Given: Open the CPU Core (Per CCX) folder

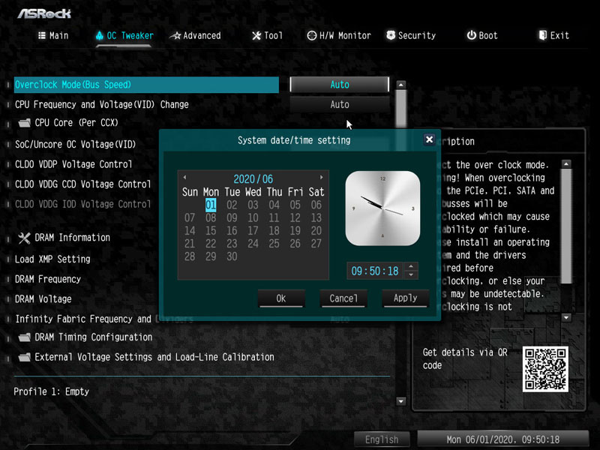Looking at the screenshot, I should 68,123.
